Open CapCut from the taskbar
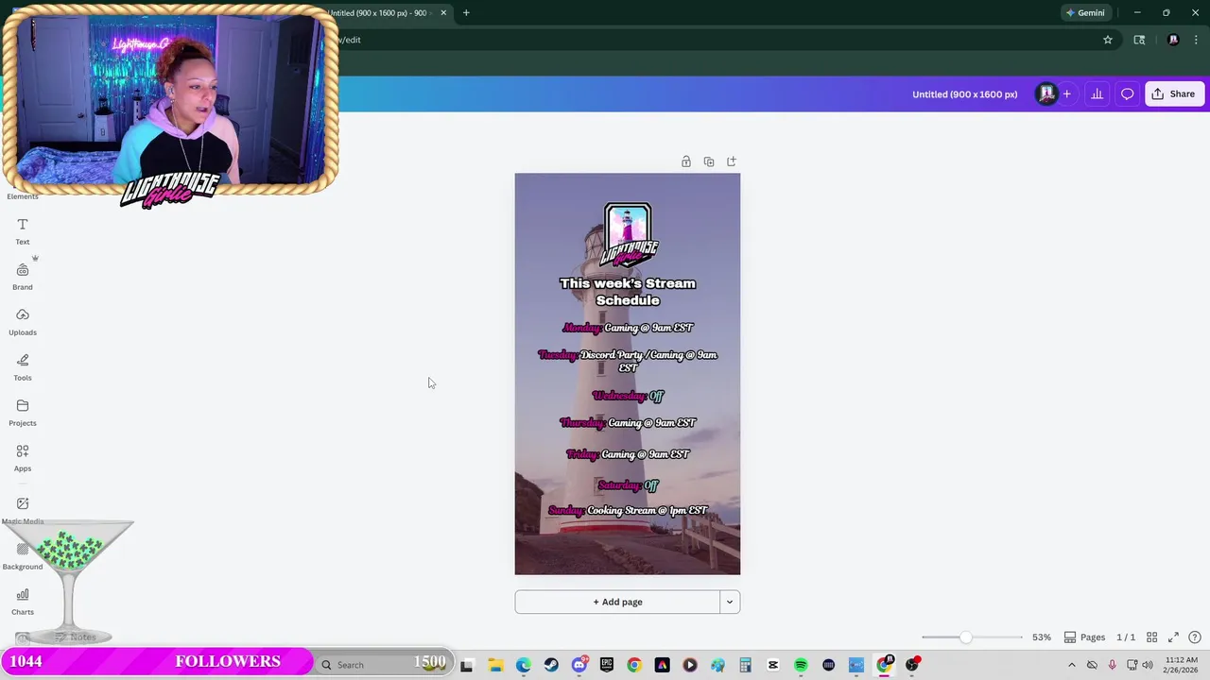 pyautogui.click(x=773, y=665)
